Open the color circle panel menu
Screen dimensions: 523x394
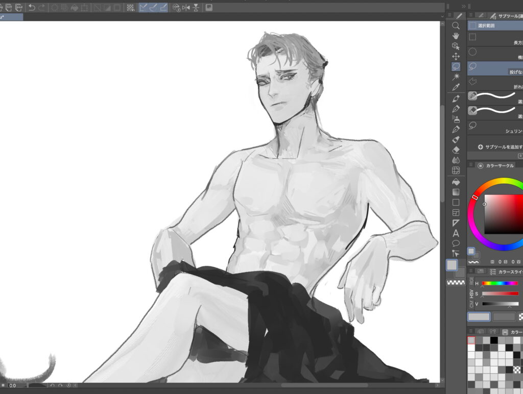[x=470, y=165]
